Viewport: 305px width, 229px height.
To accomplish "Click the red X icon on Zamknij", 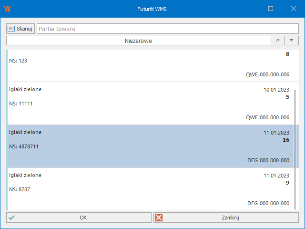I will click(159, 218).
